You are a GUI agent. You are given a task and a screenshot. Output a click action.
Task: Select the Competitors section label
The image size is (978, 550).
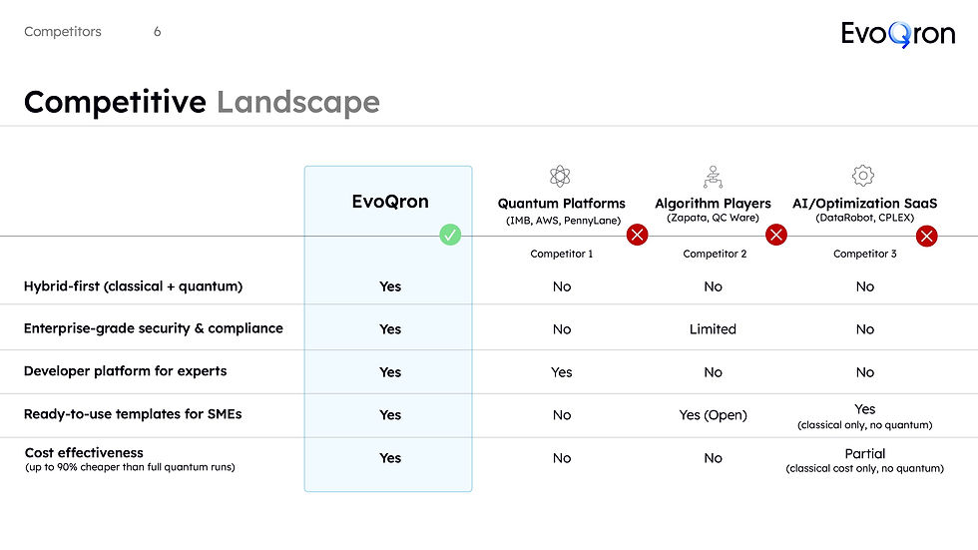(x=62, y=31)
